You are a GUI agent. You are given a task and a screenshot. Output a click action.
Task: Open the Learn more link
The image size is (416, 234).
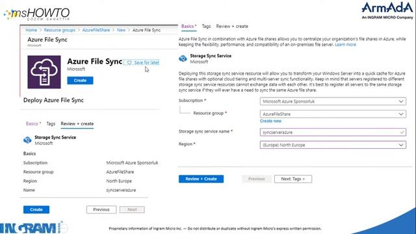[345, 45]
